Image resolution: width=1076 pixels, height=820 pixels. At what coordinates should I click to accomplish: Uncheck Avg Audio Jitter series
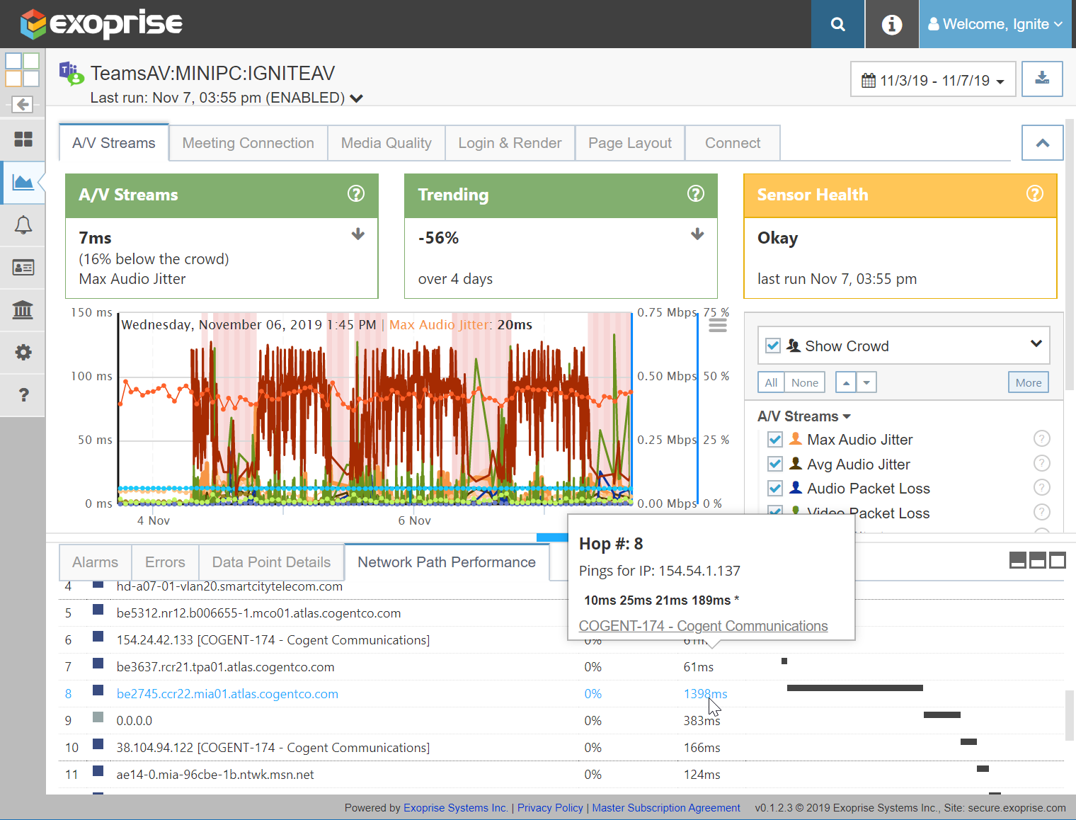pos(775,464)
